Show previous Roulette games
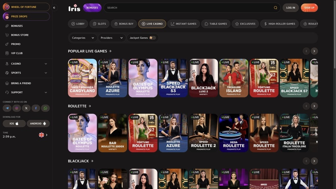 [306, 106]
